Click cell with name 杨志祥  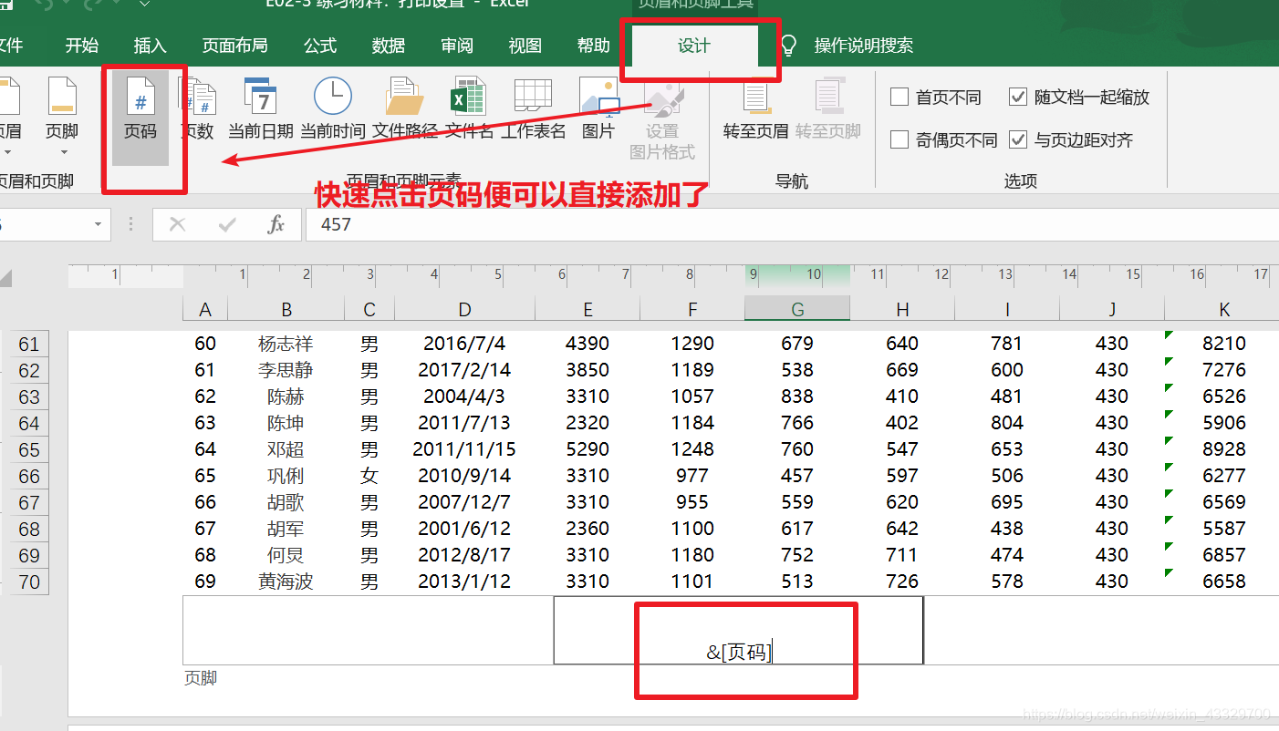[286, 345]
